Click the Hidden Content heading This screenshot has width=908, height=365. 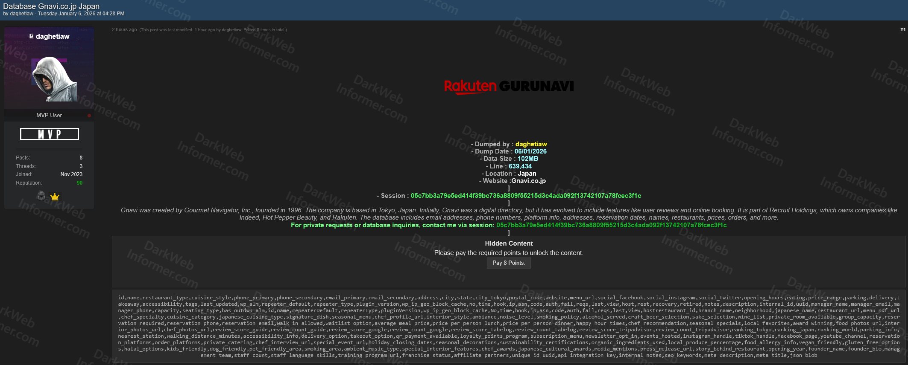coord(509,243)
